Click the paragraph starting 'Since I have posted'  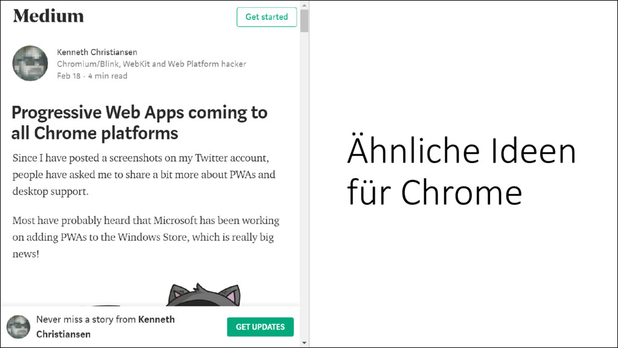click(144, 175)
